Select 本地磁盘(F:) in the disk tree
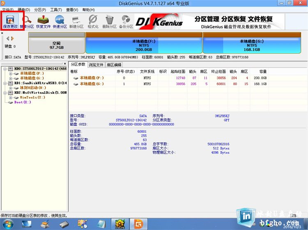 coord(32,73)
